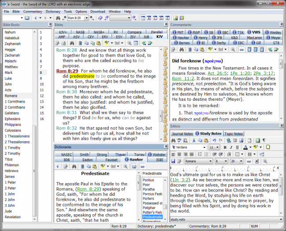
Task: Insert comment note yellow bubble icon
Action: (x=268, y=147)
